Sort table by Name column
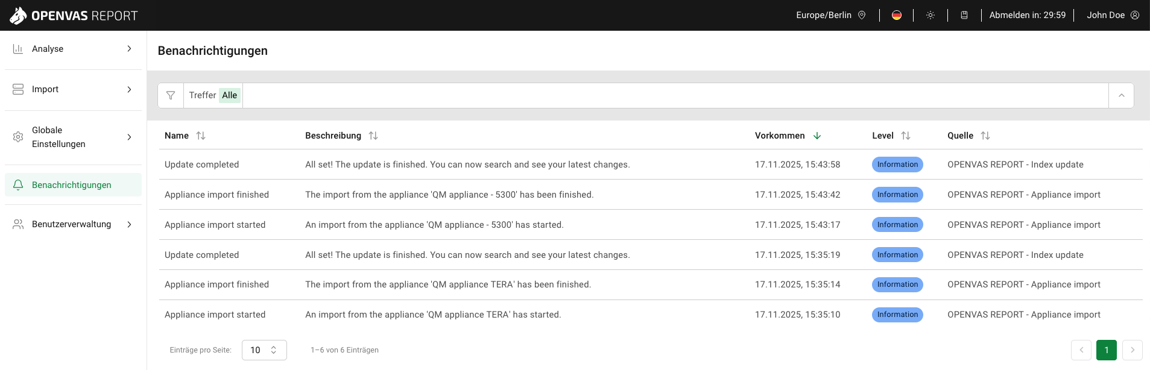The width and height of the screenshot is (1150, 370). (201, 136)
